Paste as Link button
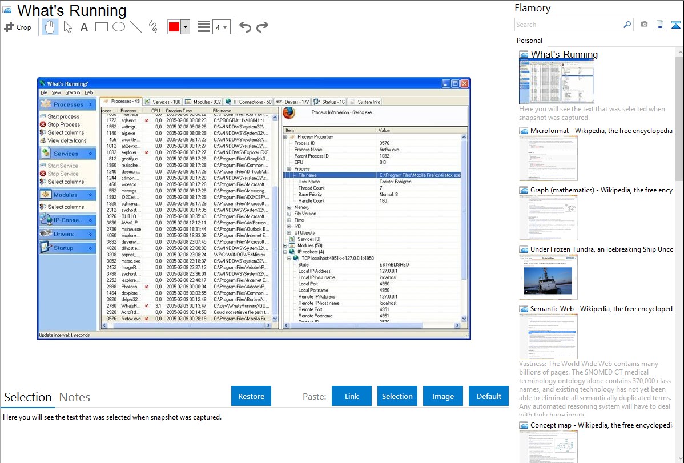Image resolution: width=684 pixels, height=463 pixels. (x=352, y=396)
